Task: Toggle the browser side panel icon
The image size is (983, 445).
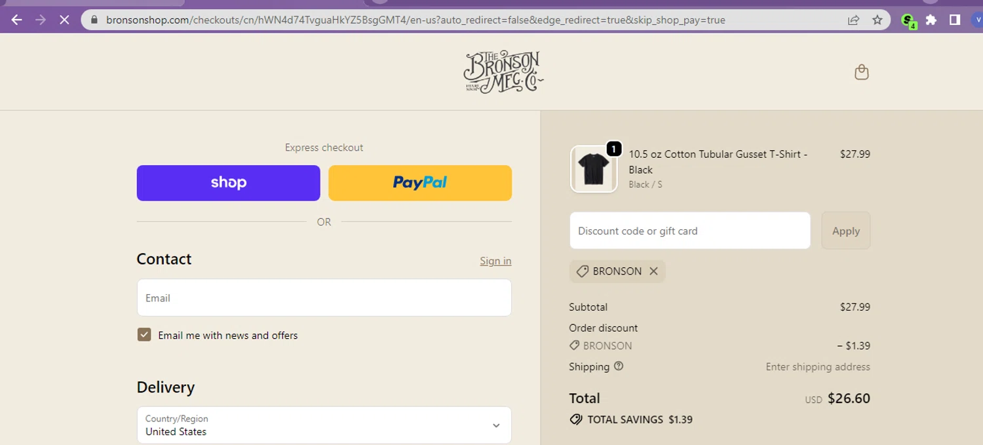Action: point(955,20)
